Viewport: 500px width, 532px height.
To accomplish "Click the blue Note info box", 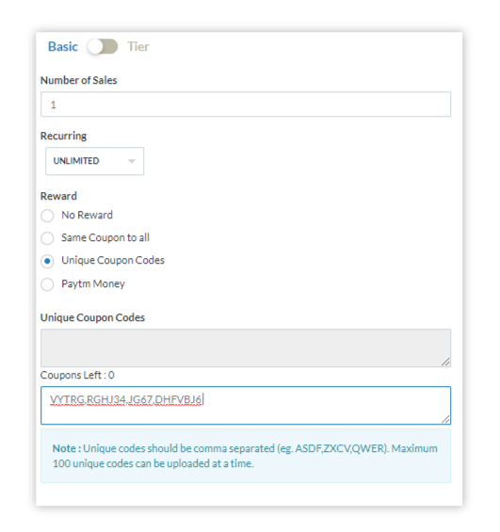I will click(246, 456).
